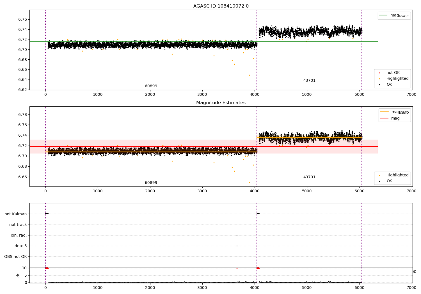Select the mag OBSID legend label
The height and width of the screenshot is (294, 421).
400,112
